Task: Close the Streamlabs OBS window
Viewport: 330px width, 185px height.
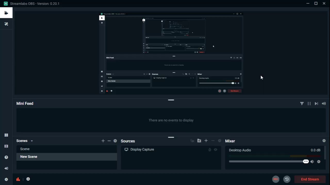Action: (x=324, y=3)
